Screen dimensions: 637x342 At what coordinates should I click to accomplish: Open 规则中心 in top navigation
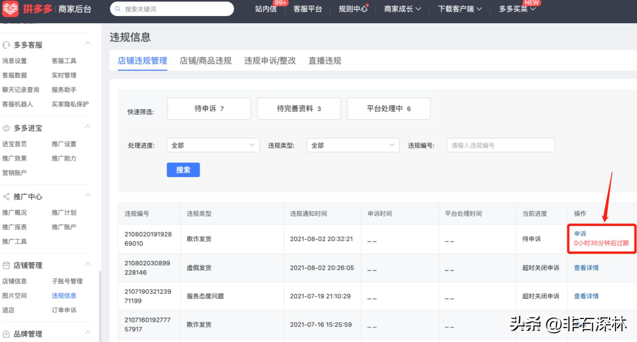point(353,9)
